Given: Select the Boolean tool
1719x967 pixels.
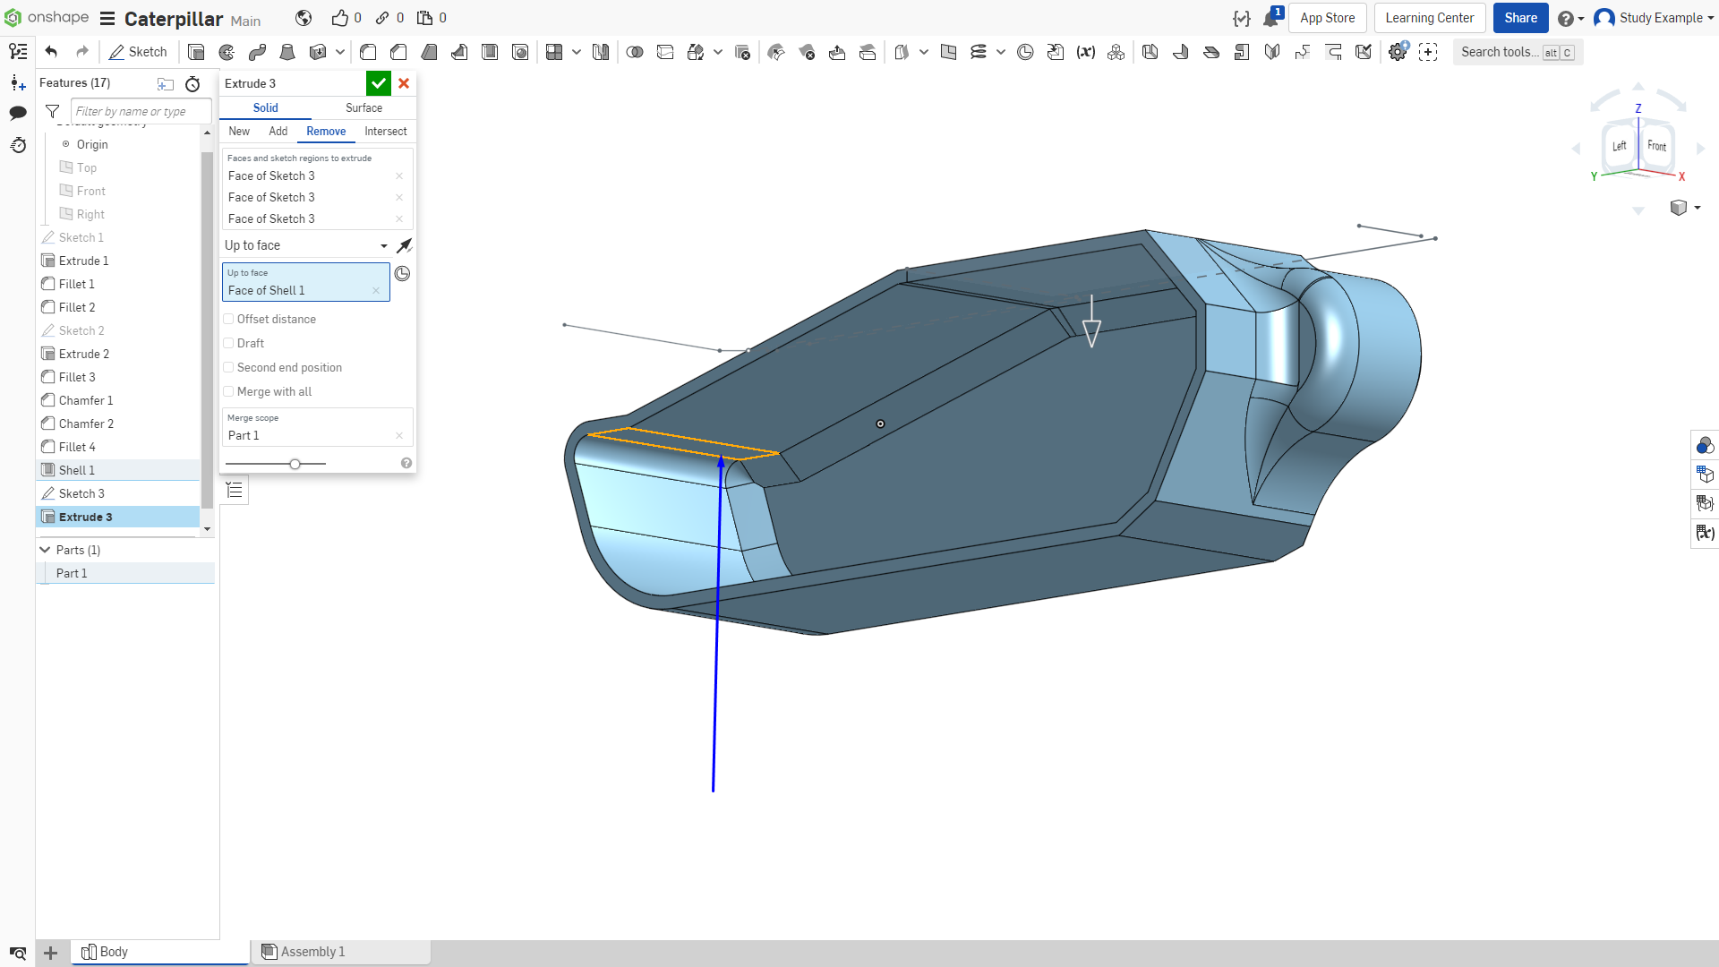Looking at the screenshot, I should click(x=635, y=52).
